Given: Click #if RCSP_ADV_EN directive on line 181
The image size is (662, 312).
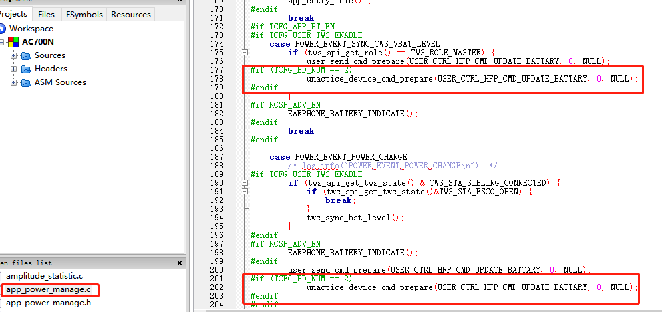Looking at the screenshot, I should click(285, 105).
